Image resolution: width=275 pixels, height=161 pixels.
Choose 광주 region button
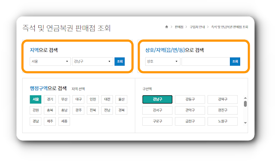(x=78, y=110)
